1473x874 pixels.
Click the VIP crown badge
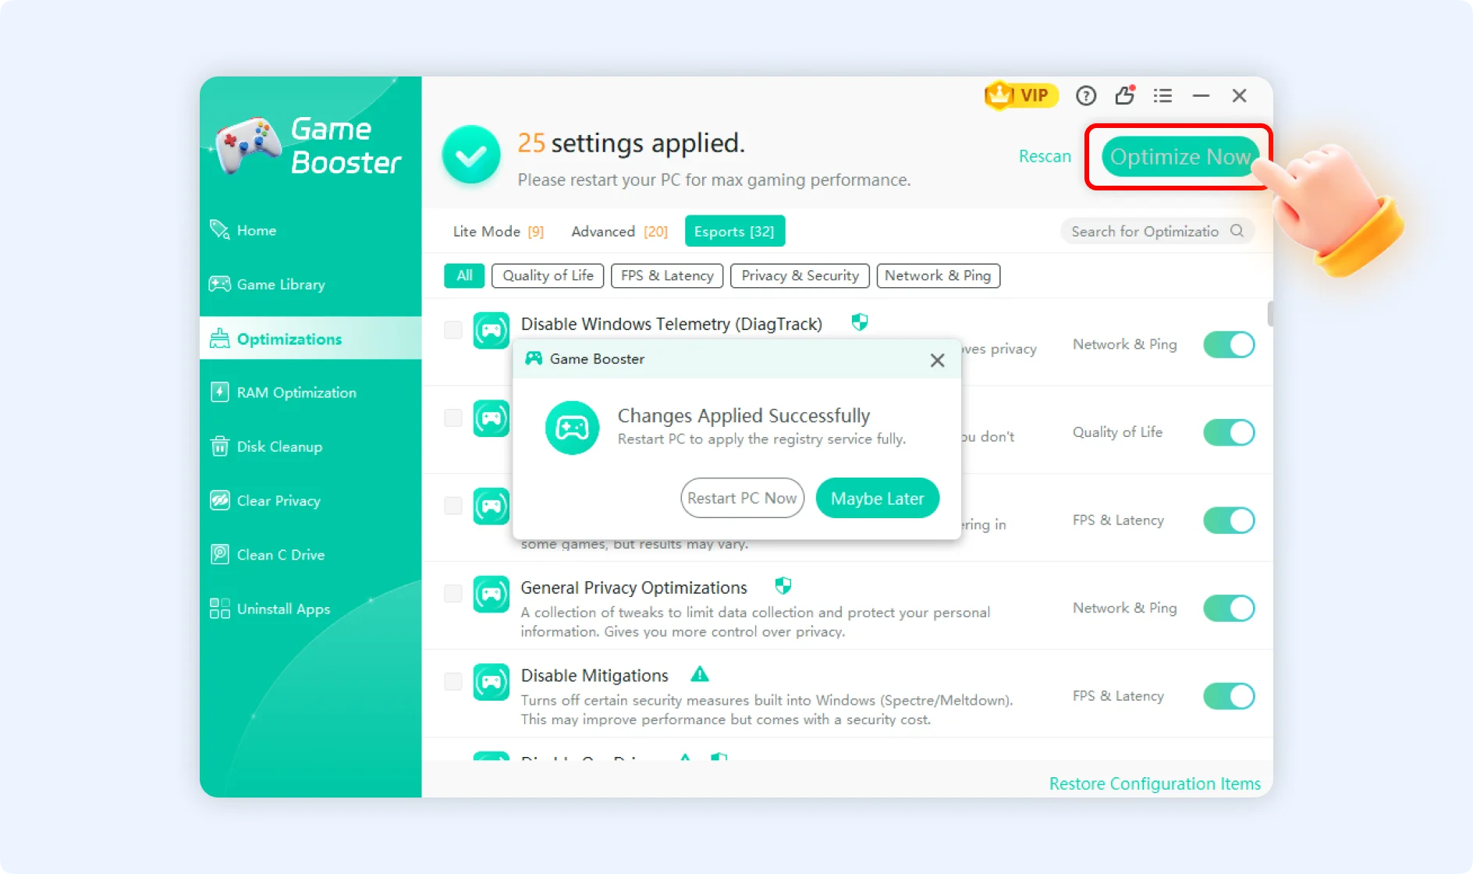point(1020,95)
